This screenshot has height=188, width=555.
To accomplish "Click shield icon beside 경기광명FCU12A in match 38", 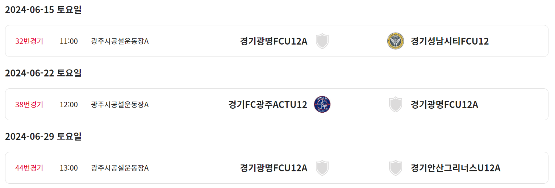I will pyautogui.click(x=395, y=104).
